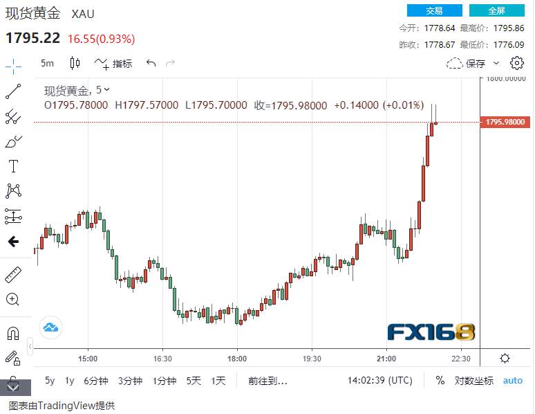Set range to 1y

tap(70, 381)
